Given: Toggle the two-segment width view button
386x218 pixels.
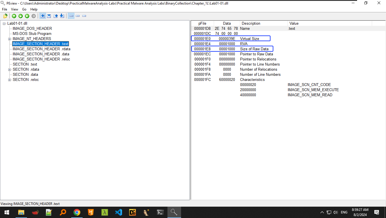Looking at the screenshot, I should point(78,16).
